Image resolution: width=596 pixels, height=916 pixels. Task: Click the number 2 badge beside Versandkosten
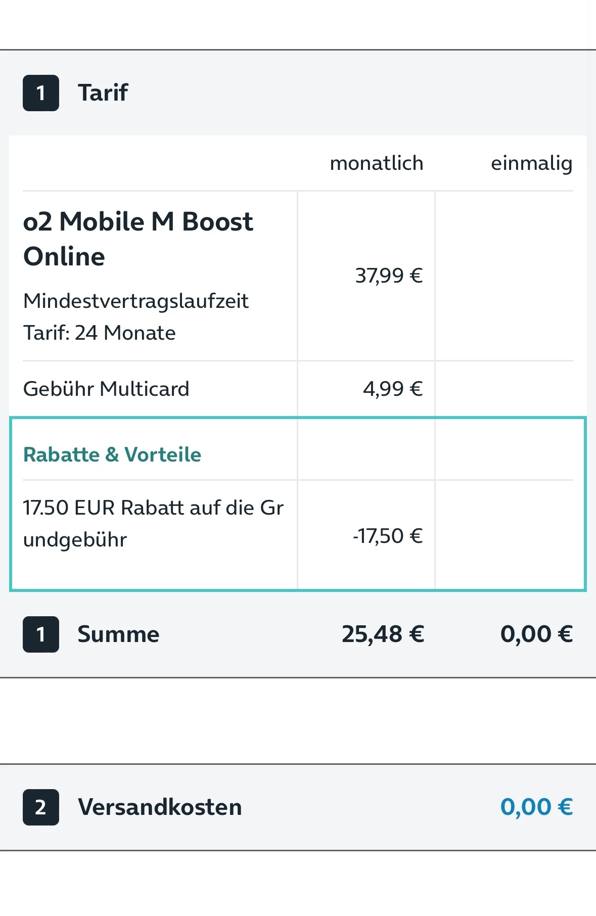41,807
